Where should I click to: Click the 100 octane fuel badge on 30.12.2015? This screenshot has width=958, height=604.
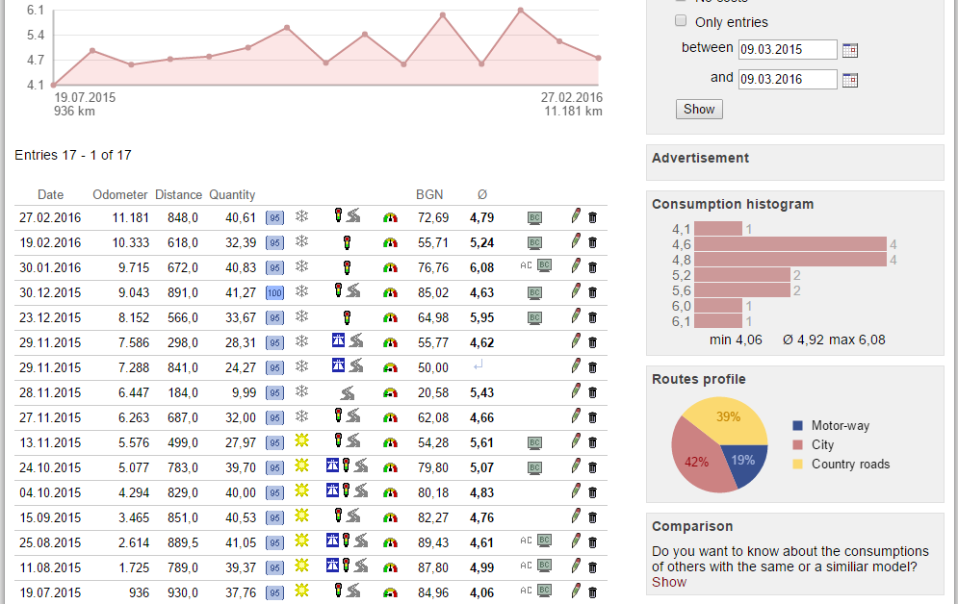(x=275, y=292)
